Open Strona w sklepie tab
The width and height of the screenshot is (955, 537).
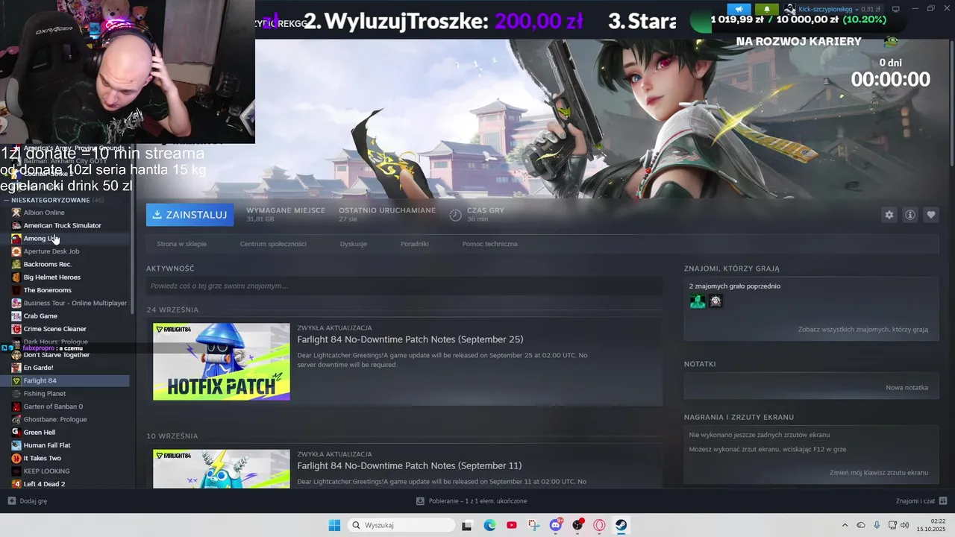click(181, 244)
